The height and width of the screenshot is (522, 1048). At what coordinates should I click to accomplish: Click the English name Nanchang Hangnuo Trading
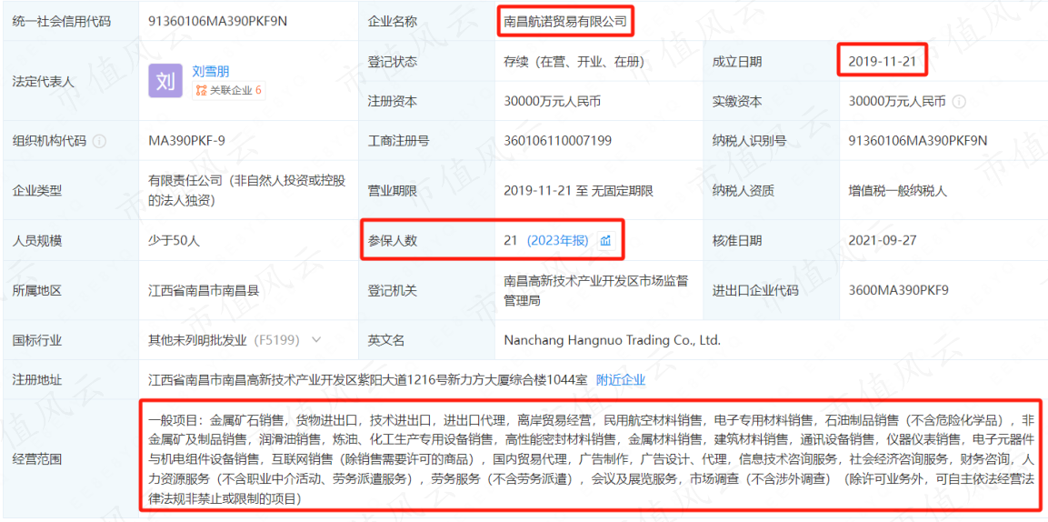point(613,339)
